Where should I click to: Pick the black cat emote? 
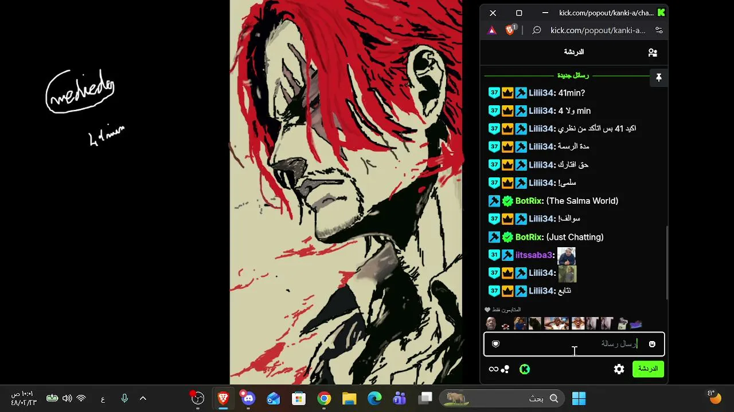pyautogui.click(x=535, y=324)
